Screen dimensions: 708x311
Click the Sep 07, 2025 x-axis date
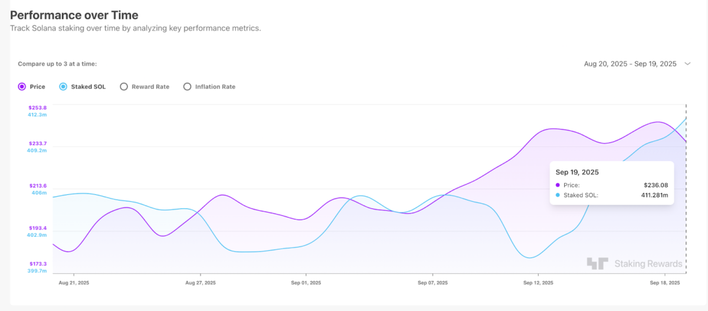(433, 283)
